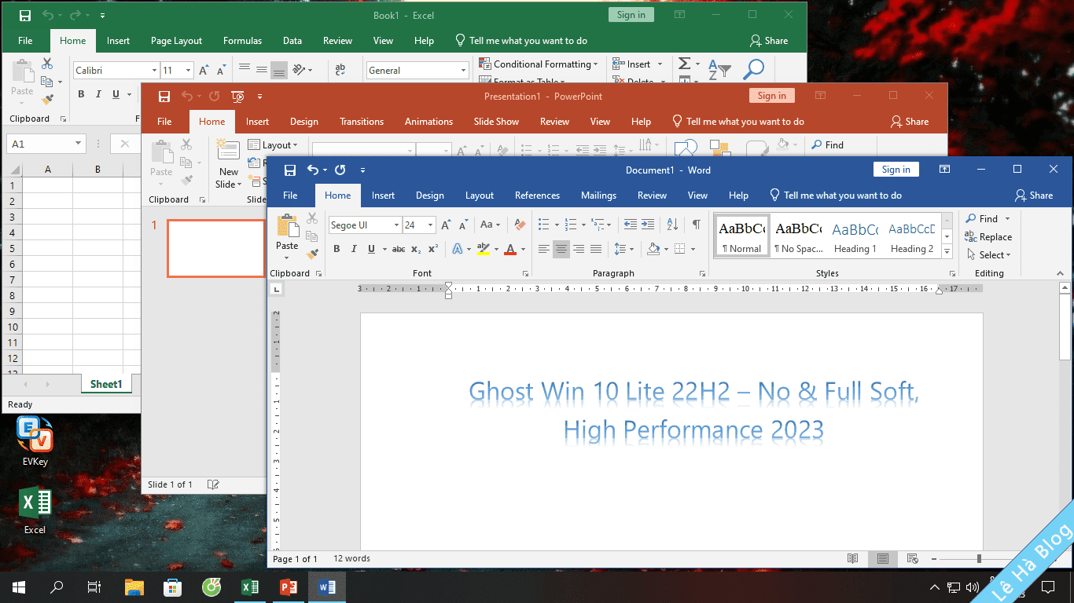Click Replace in Word's Editing group
This screenshot has width=1074, height=603.
click(x=989, y=237)
